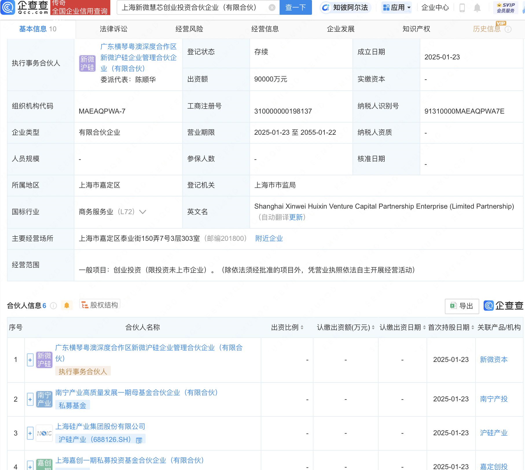The height and width of the screenshot is (470, 525).
Task: Open 上海硅产业集团股份有限公司 link
Action: pyautogui.click(x=100, y=427)
